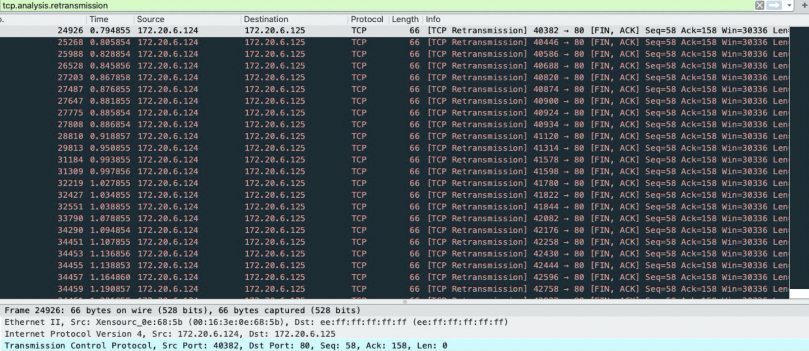Expand the Frame 24926 detail line

[x=404, y=310]
